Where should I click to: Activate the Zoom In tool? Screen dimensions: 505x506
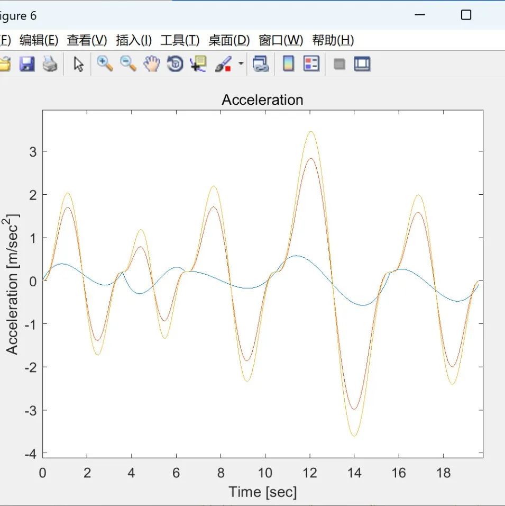(x=105, y=64)
